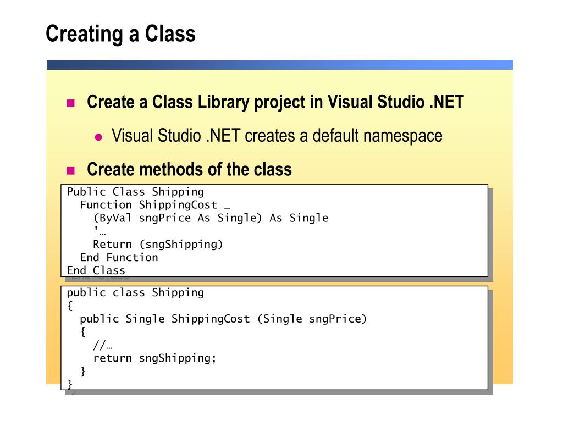The height and width of the screenshot is (422, 563).
Task: Select the slide title 'Creating a Class'
Action: point(120,35)
